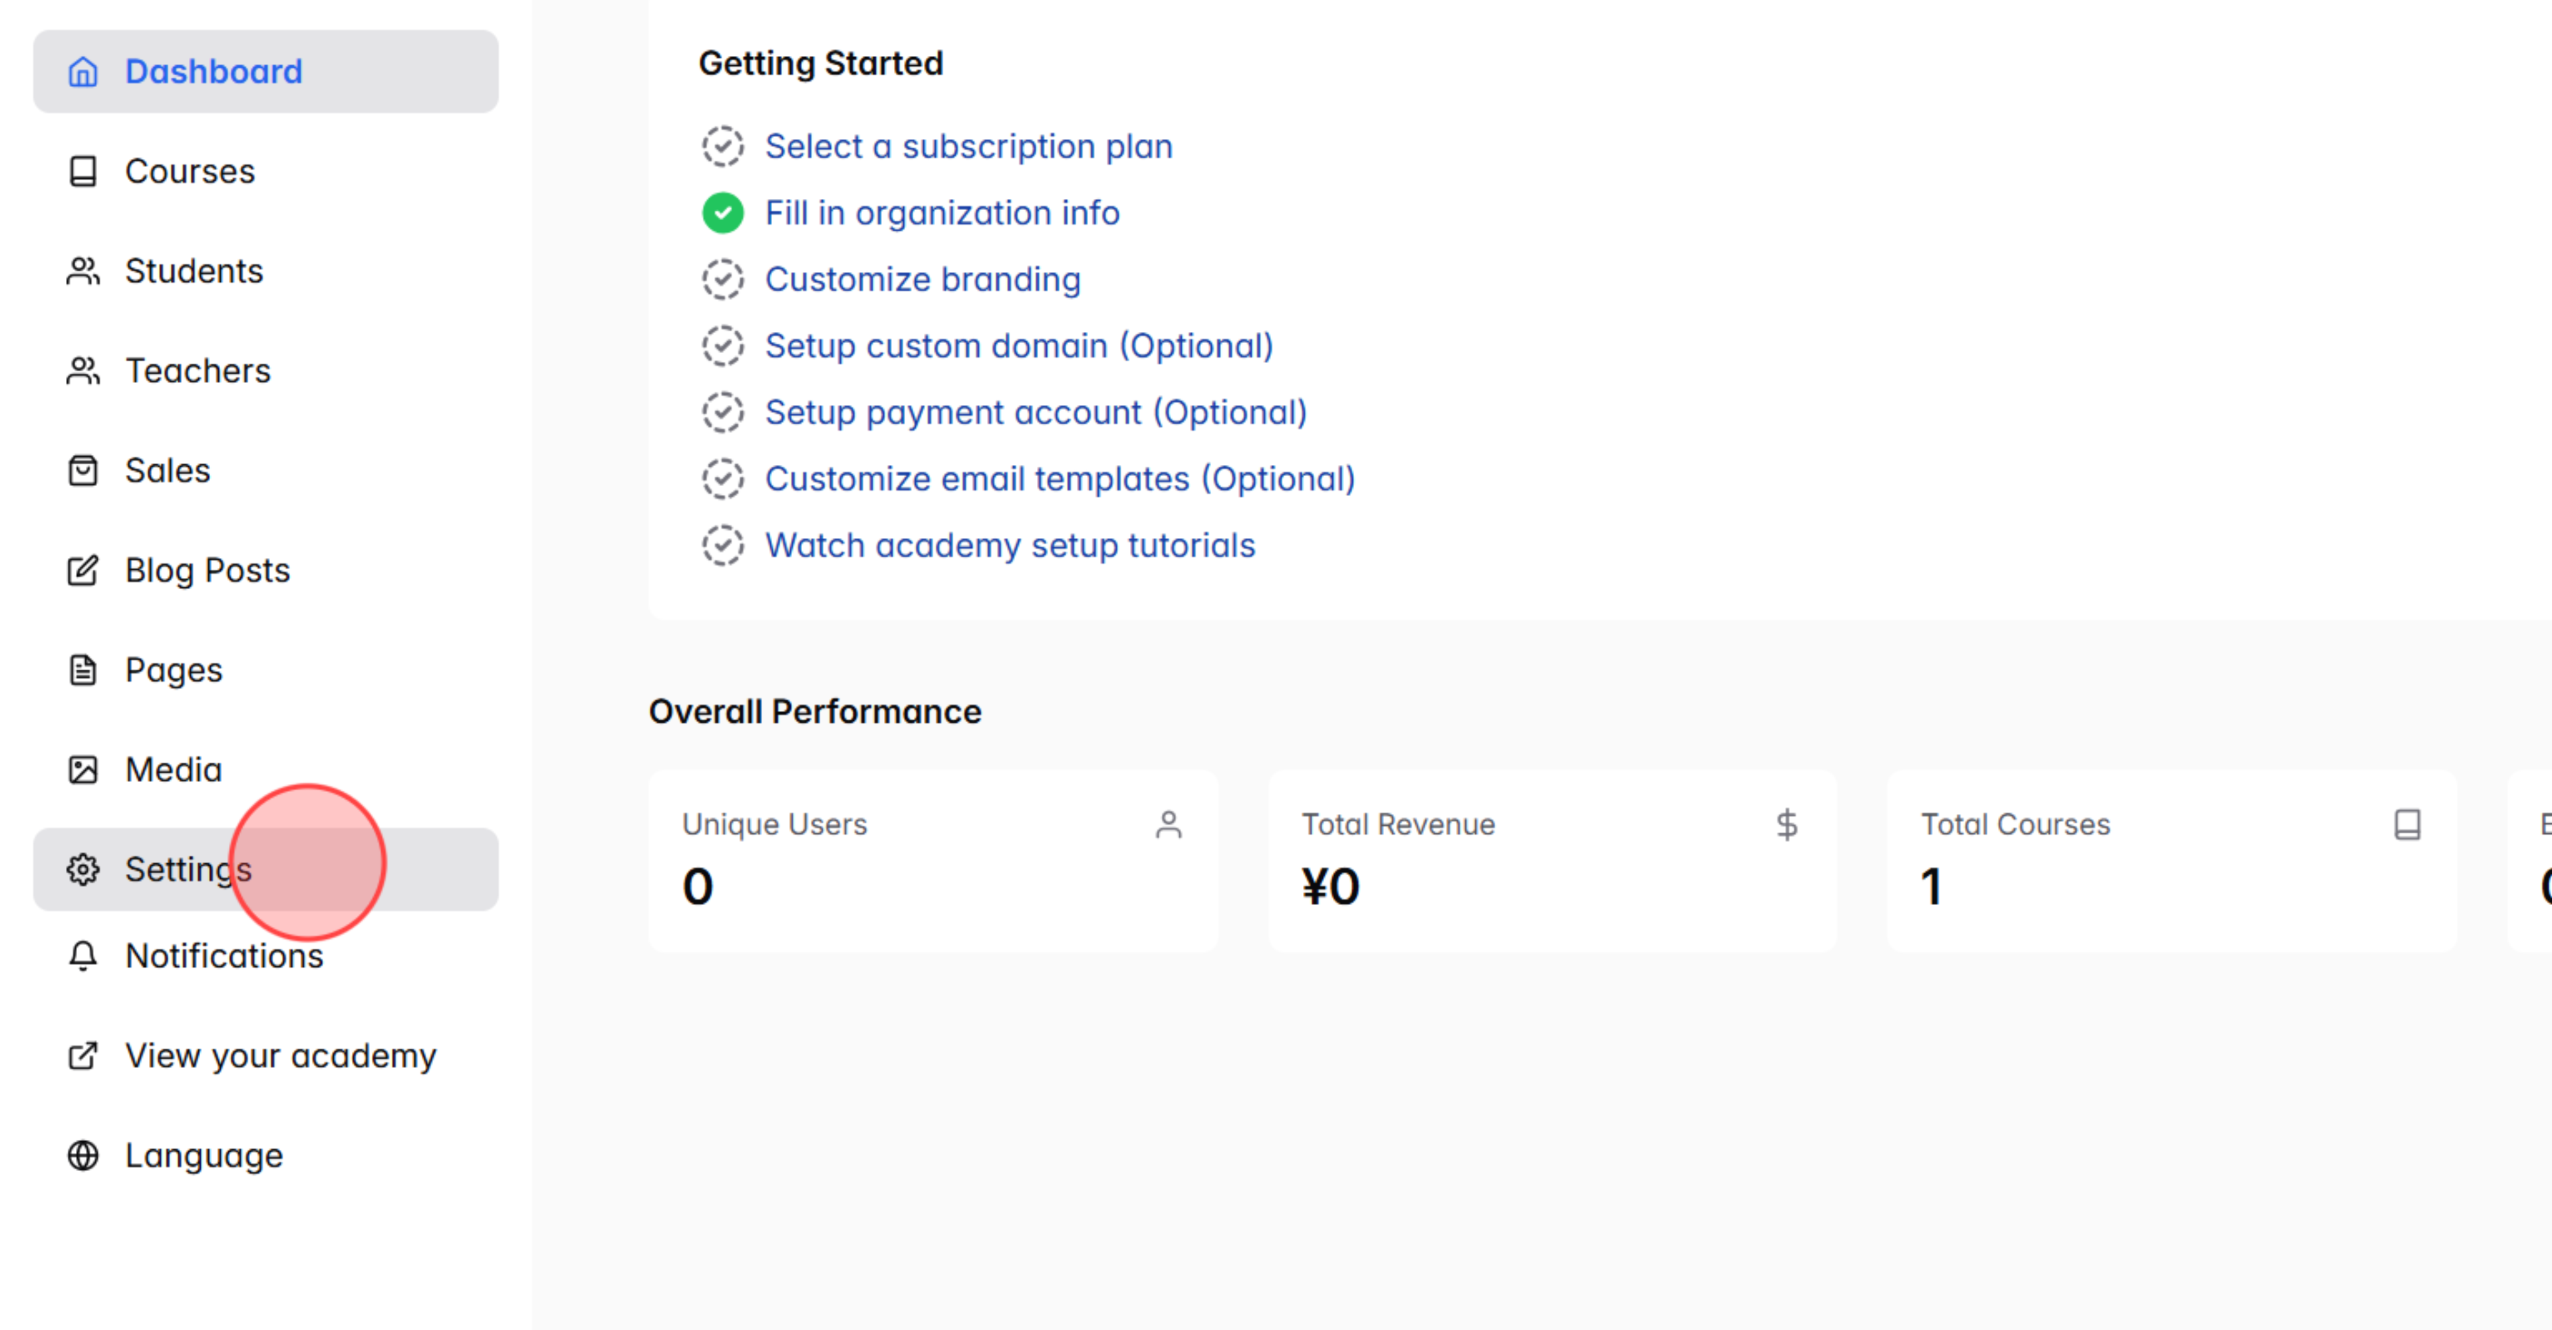Click the Blog Posts pencil icon

pos(83,569)
